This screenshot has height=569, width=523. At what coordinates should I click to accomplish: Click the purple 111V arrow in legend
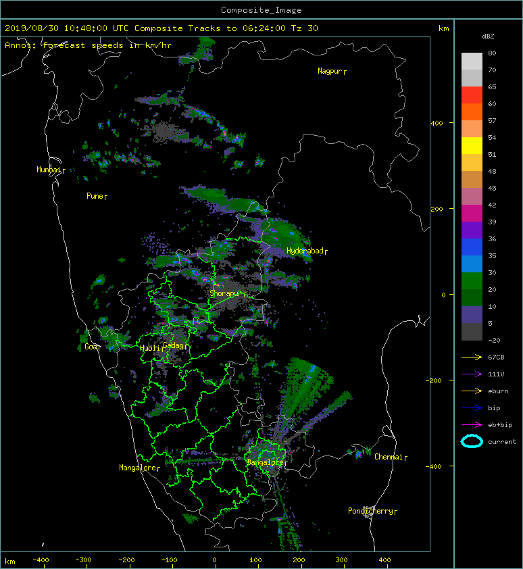pyautogui.click(x=472, y=374)
